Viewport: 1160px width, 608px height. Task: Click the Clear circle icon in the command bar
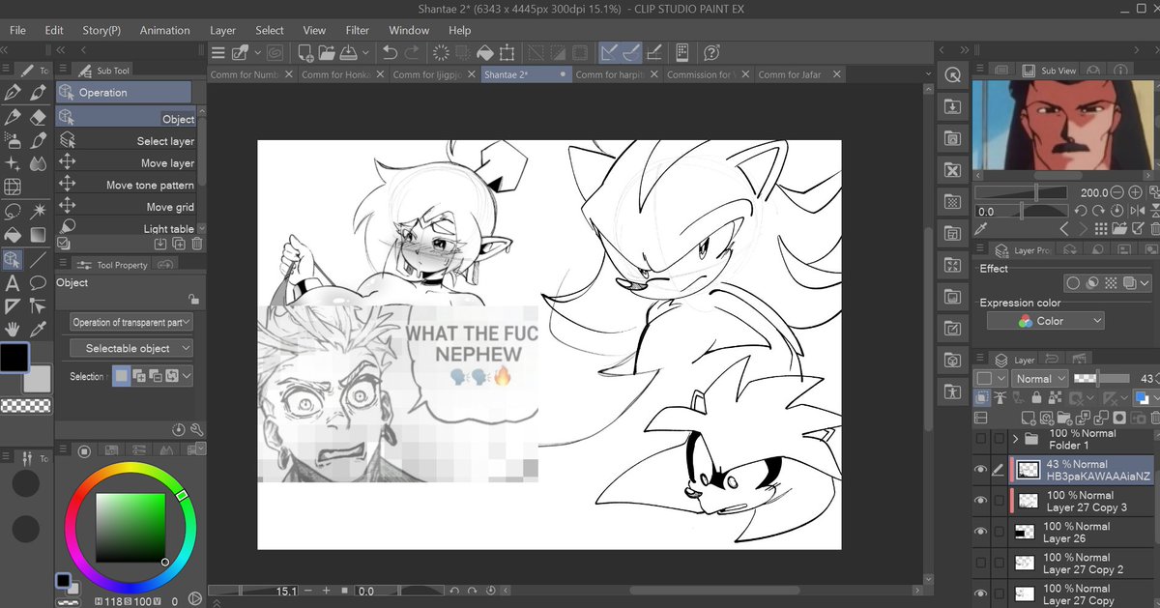pyautogui.click(x=442, y=52)
